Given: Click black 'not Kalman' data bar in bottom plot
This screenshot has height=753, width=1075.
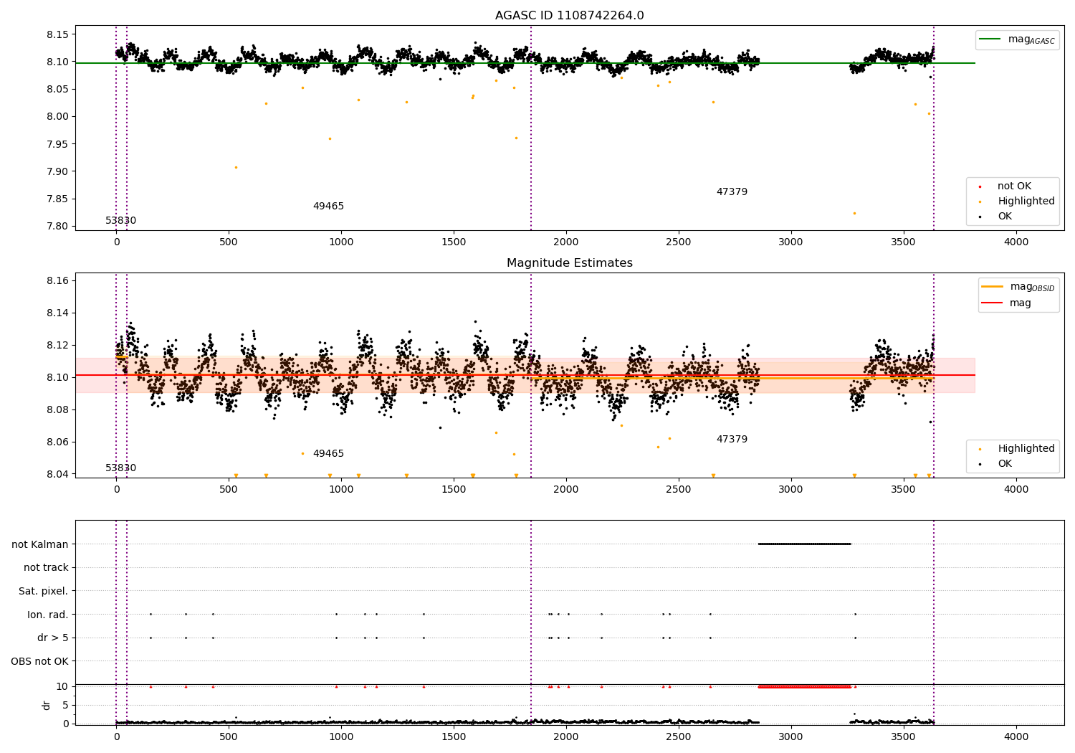Looking at the screenshot, I should coord(804,544).
